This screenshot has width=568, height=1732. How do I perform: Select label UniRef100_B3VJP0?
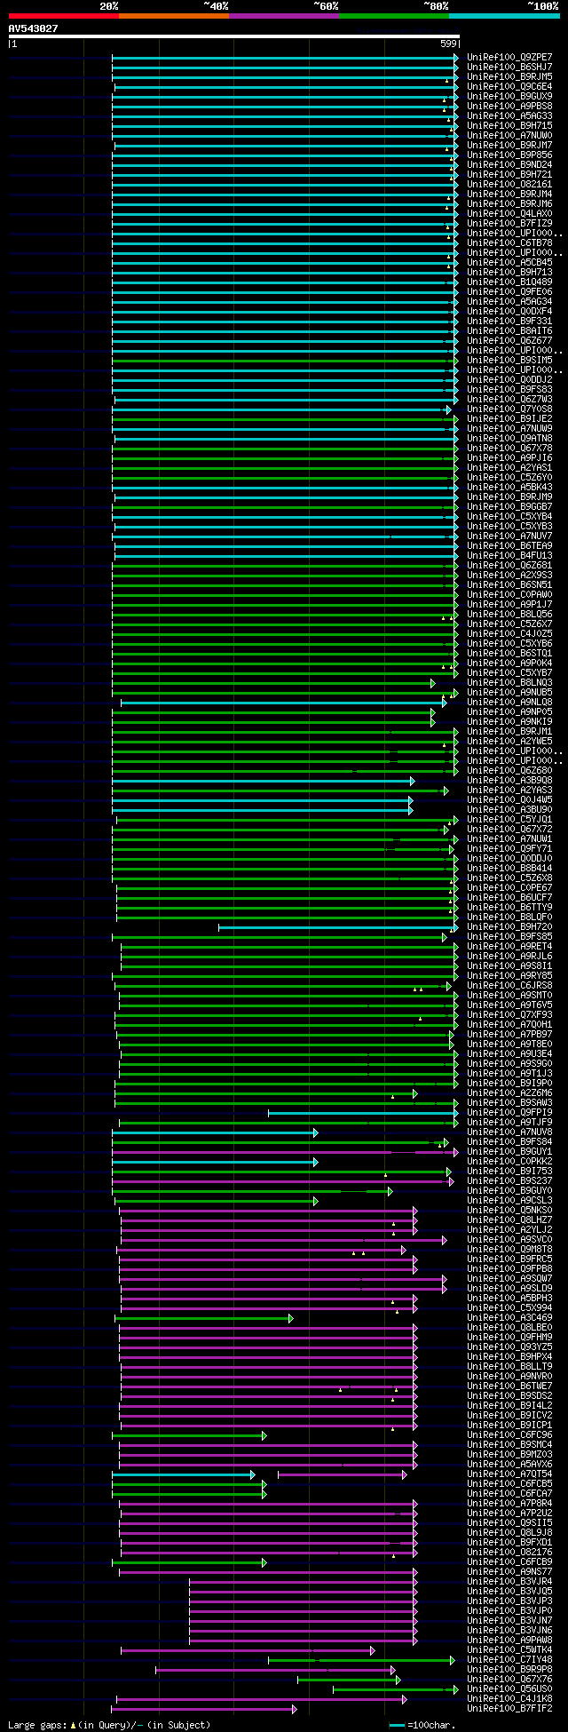tap(509, 1611)
